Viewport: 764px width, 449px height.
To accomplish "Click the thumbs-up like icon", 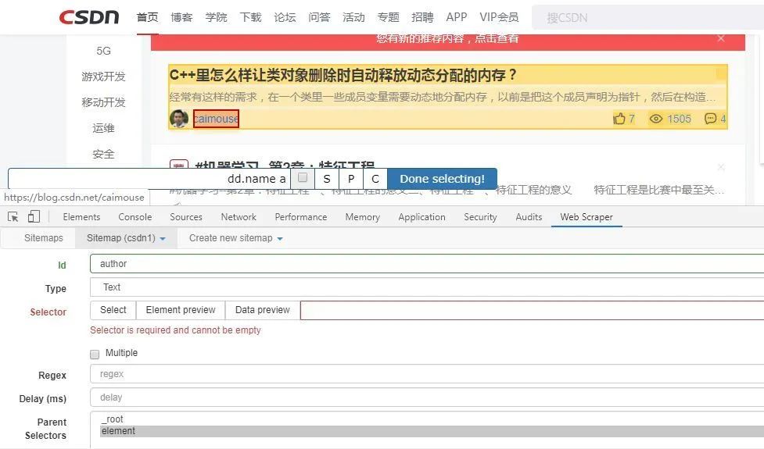I will 619,119.
